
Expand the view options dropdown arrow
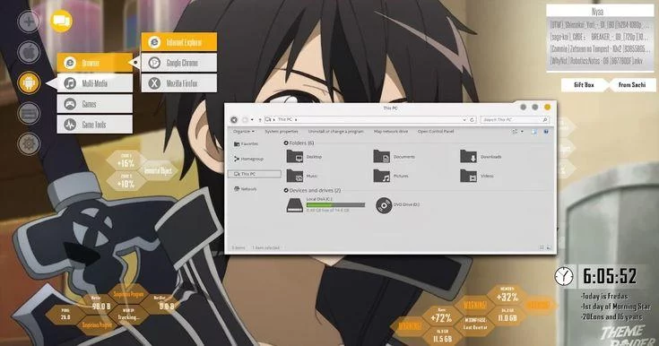pyautogui.click(x=522, y=132)
